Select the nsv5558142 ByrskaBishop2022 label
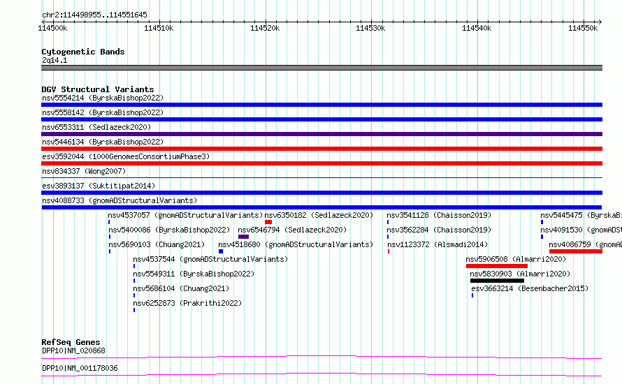The width and height of the screenshot is (622, 384). 103,112
